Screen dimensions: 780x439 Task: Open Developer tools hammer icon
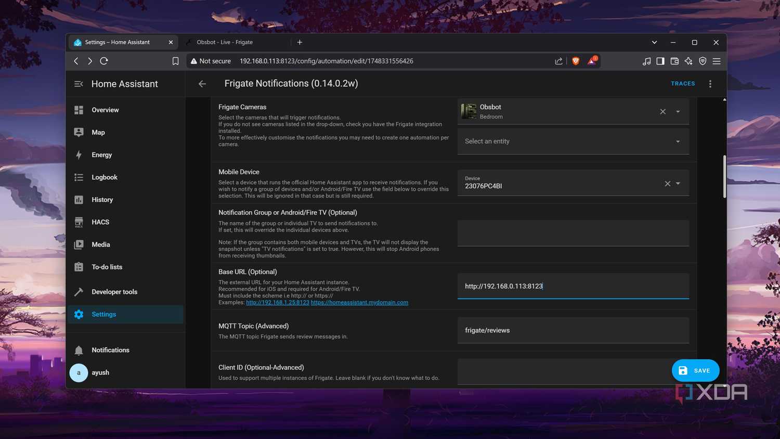point(79,292)
